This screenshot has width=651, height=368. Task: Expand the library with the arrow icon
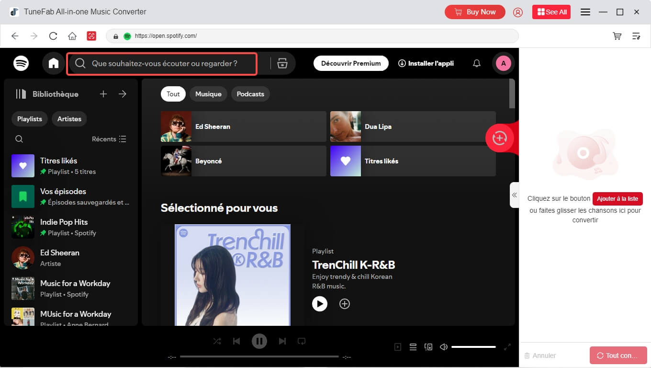point(123,94)
